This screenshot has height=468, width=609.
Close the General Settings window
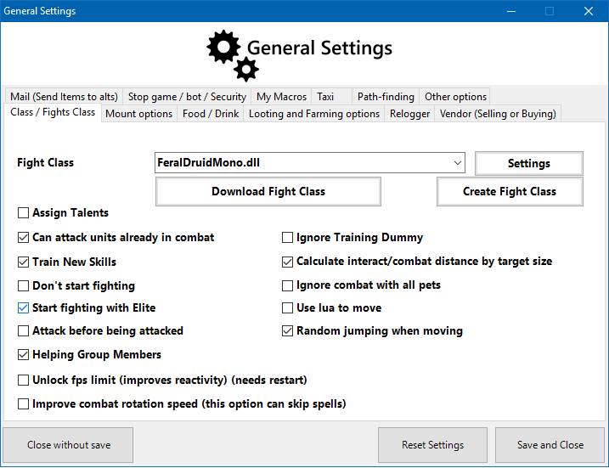click(x=589, y=11)
